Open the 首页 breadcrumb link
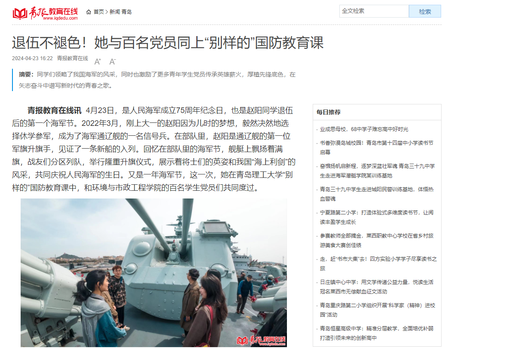This screenshot has height=348, width=506. point(99,12)
